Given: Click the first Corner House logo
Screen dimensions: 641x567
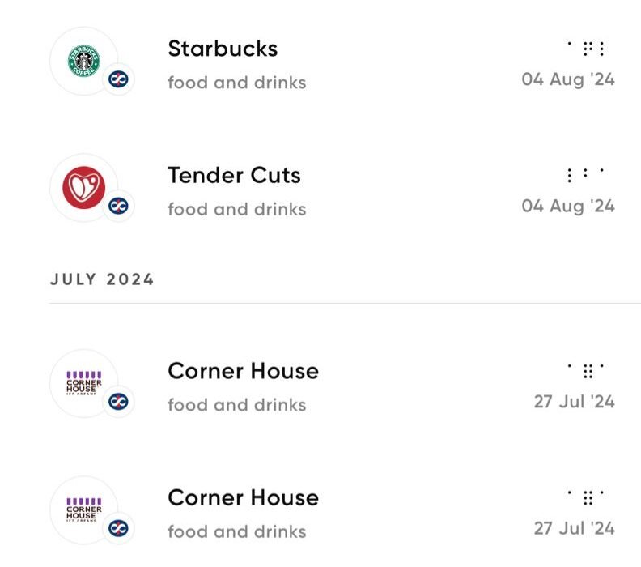Looking at the screenshot, I should tap(83, 382).
